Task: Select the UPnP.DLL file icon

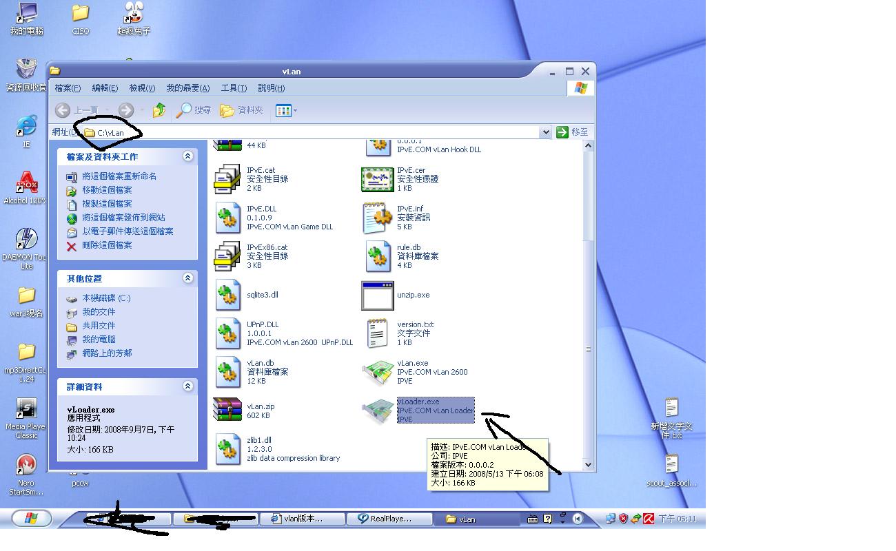Action: [227, 334]
